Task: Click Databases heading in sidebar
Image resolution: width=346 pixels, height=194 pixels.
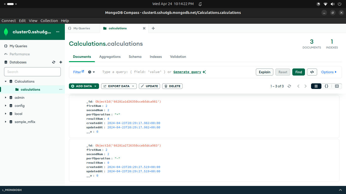Action: click(x=18, y=62)
